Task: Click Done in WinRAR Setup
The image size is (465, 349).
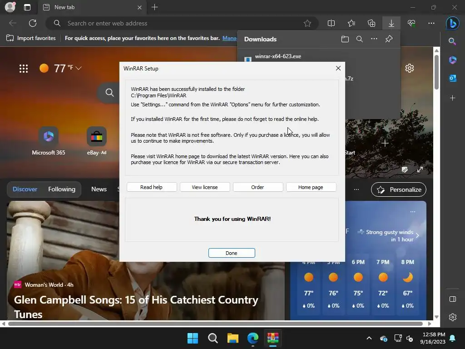Action: tap(232, 253)
